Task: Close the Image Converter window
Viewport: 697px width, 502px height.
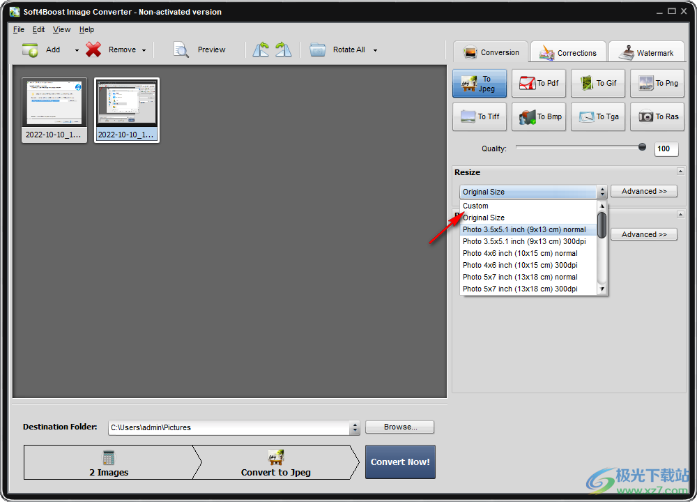Action: click(684, 11)
